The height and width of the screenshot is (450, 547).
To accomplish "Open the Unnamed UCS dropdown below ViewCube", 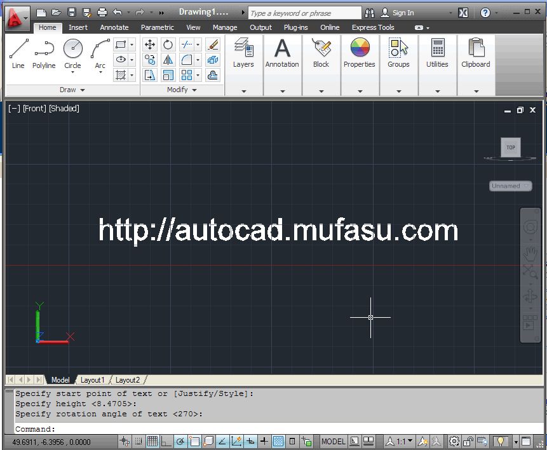I will click(510, 186).
